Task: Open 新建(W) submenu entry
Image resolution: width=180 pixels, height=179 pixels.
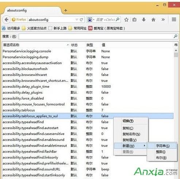Action: click(x=130, y=146)
